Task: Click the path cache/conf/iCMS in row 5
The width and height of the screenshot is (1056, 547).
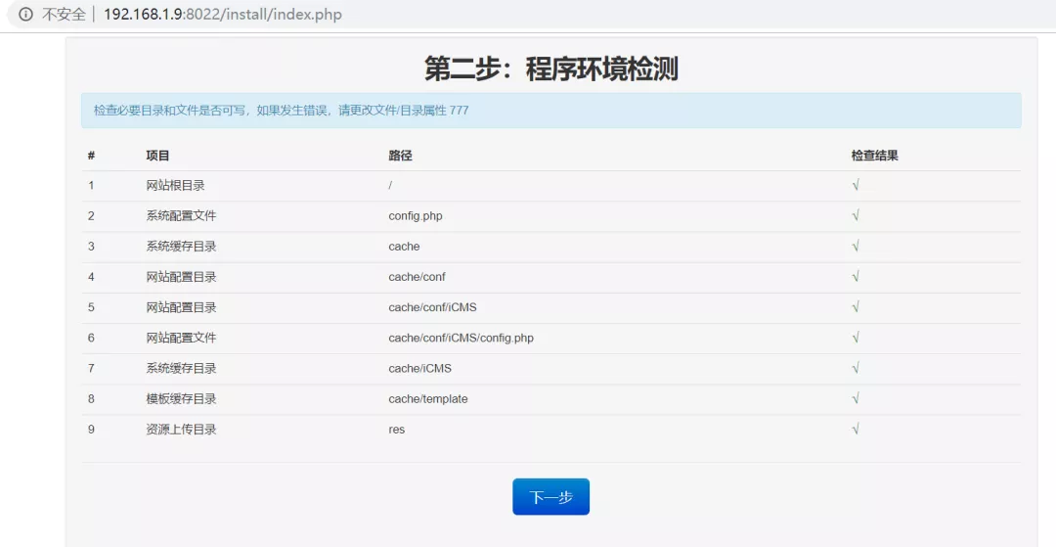Action: [432, 307]
